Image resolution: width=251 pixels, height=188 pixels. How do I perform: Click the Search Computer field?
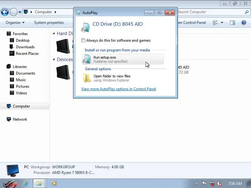[210, 12]
